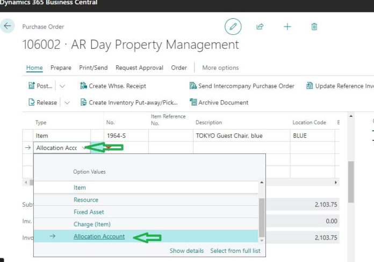Click Select from full list
The width and height of the screenshot is (374, 262).
click(x=236, y=251)
